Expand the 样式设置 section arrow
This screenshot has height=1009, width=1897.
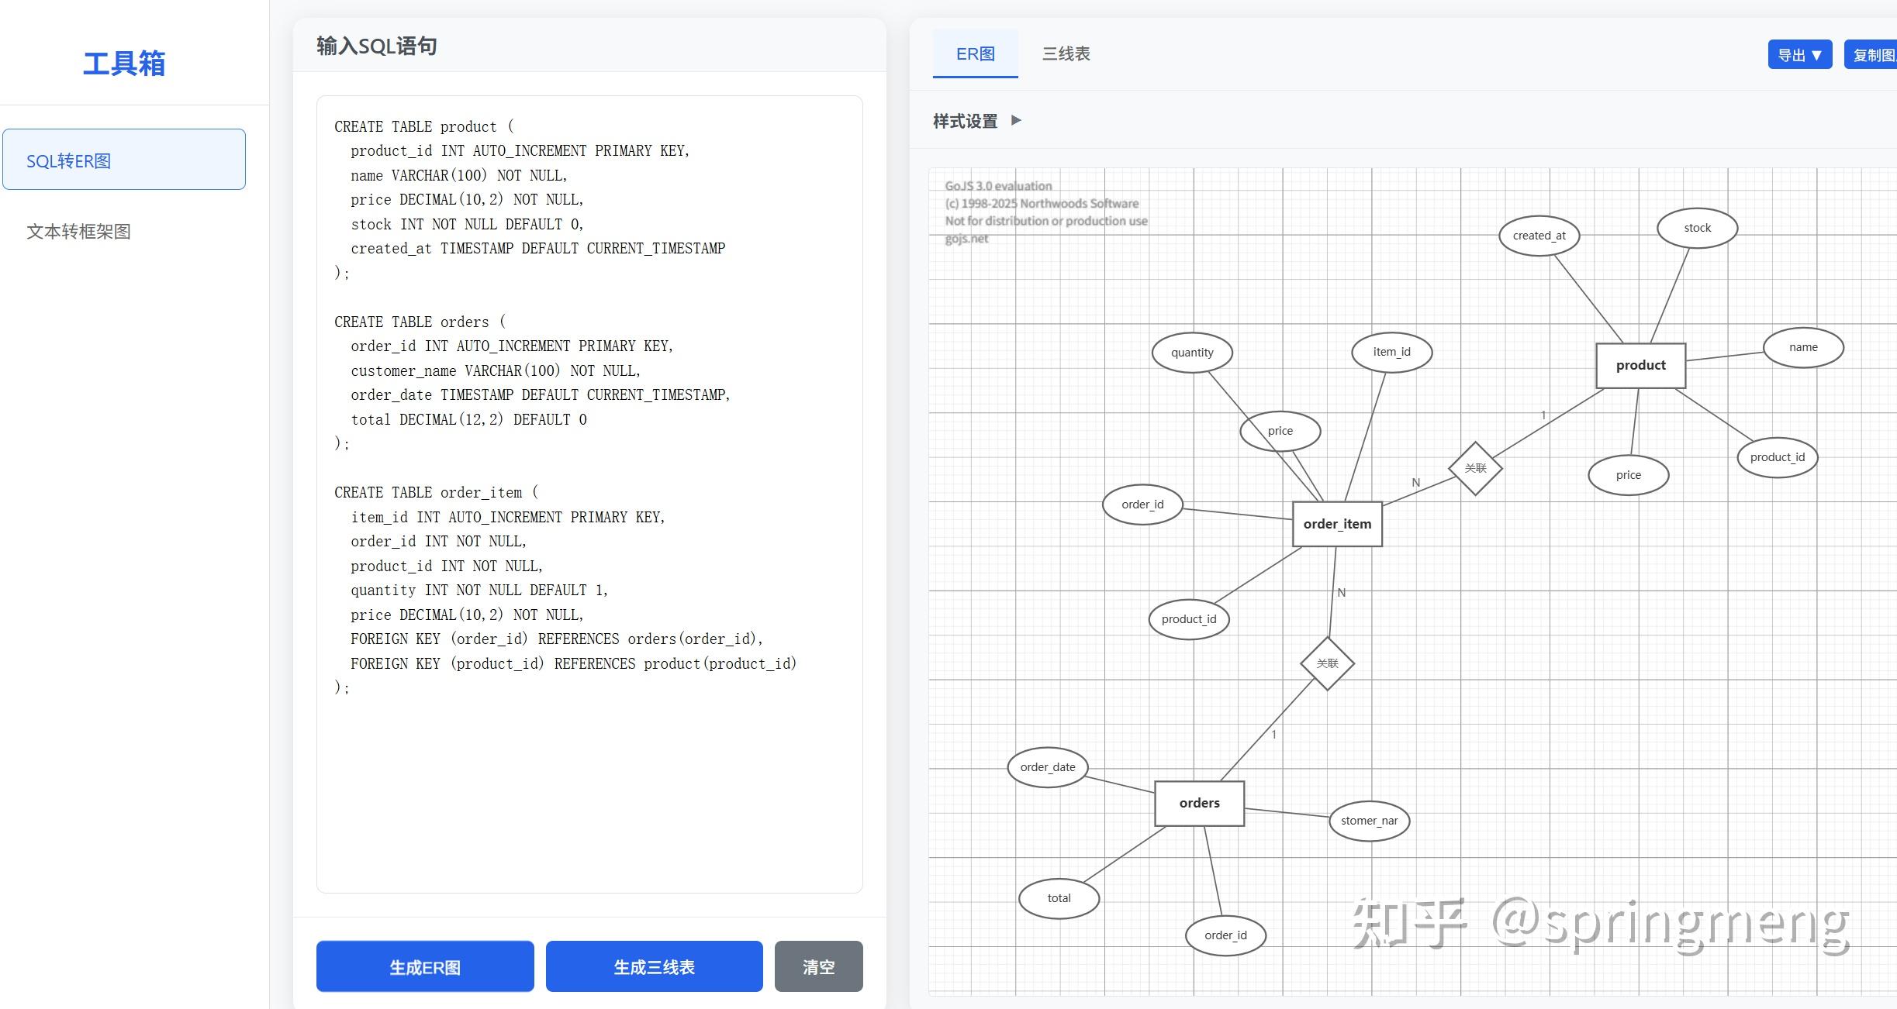[1016, 120]
